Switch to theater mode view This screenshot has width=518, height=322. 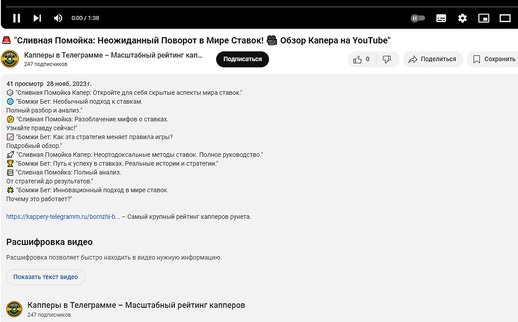click(505, 18)
